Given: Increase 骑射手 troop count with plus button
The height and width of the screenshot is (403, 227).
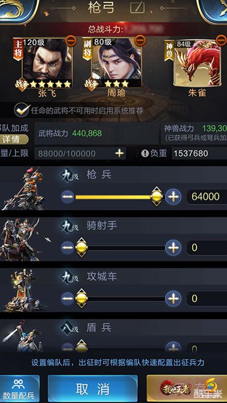Looking at the screenshot, I should pyautogui.click(x=173, y=248).
